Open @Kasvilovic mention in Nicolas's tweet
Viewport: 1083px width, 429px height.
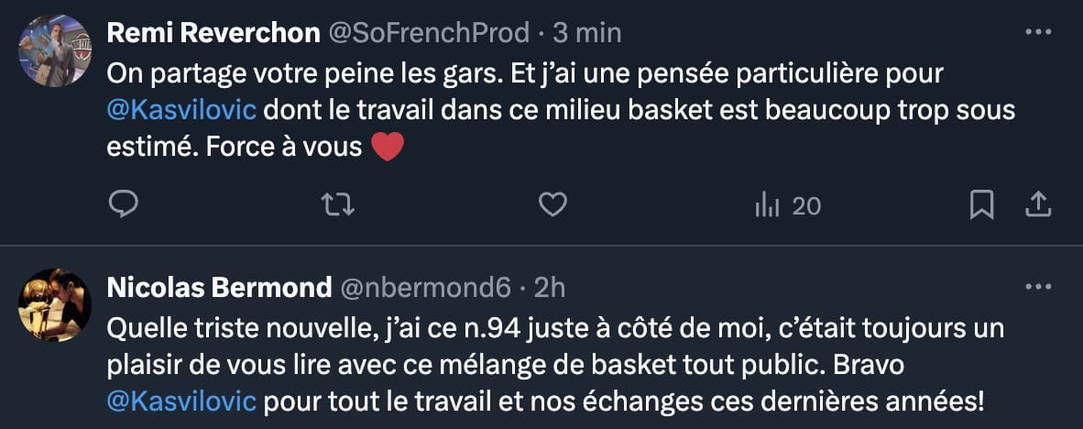pos(184,401)
